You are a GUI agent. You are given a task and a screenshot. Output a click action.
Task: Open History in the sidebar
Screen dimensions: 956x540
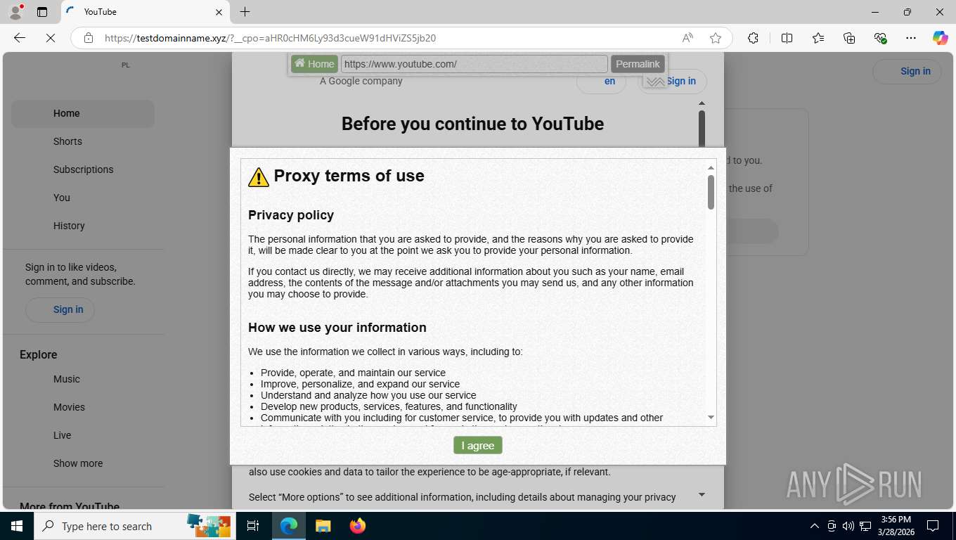click(x=83, y=226)
